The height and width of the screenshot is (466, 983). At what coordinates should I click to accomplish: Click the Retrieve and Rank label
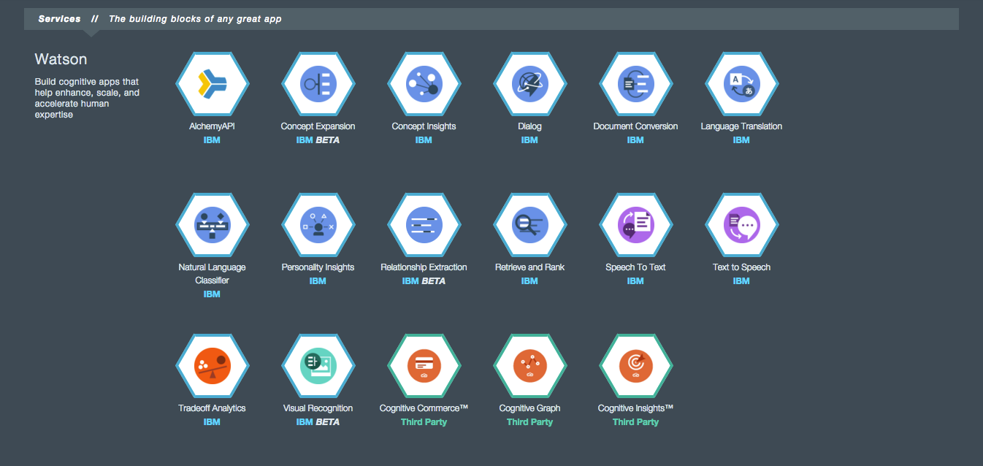[529, 267]
